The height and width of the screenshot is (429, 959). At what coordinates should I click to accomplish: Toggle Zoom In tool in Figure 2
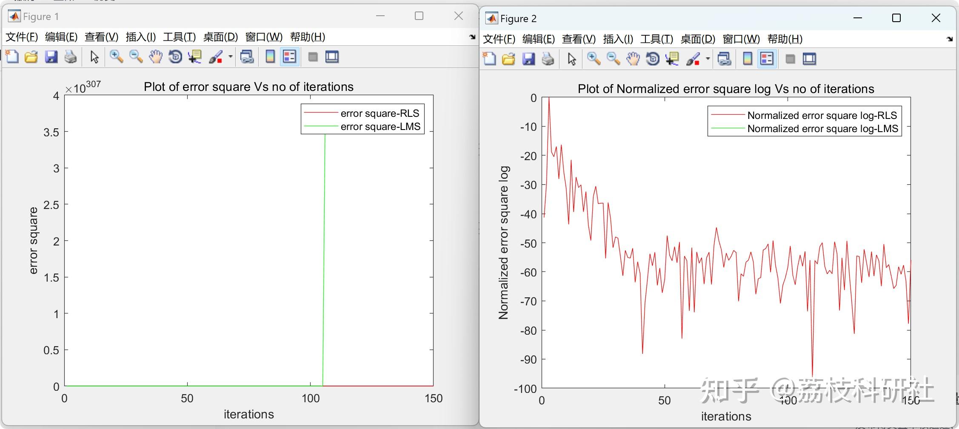pos(594,59)
